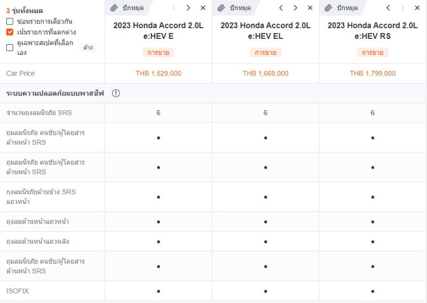Click paperclip bookmark icon for Accord E
The height and width of the screenshot is (303, 427).
[x=114, y=8]
